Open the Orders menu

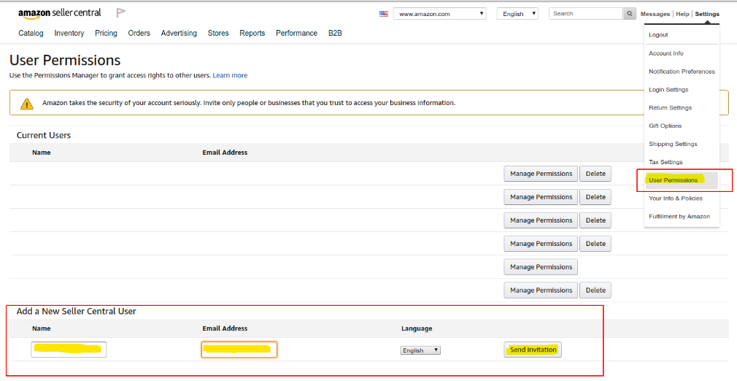click(x=139, y=33)
